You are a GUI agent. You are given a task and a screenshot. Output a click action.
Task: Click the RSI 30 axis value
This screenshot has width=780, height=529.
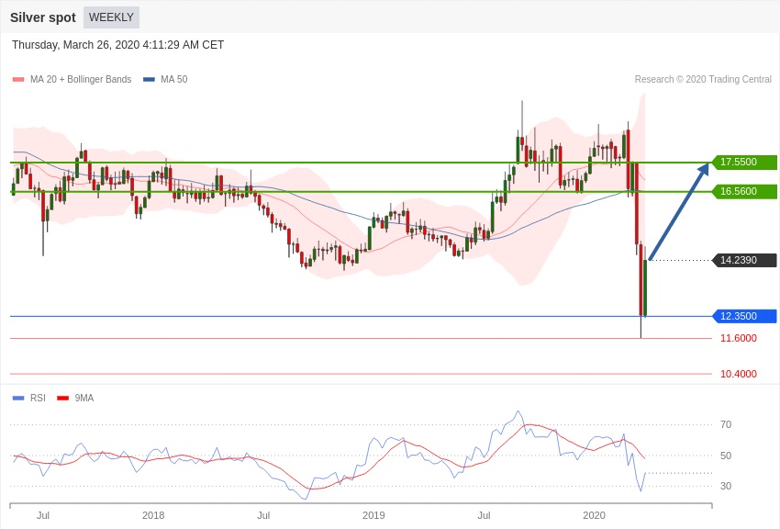point(726,486)
